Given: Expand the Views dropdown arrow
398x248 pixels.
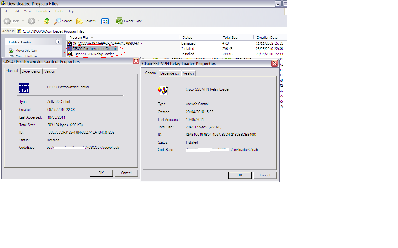Looking at the screenshot, I should click(110, 21).
